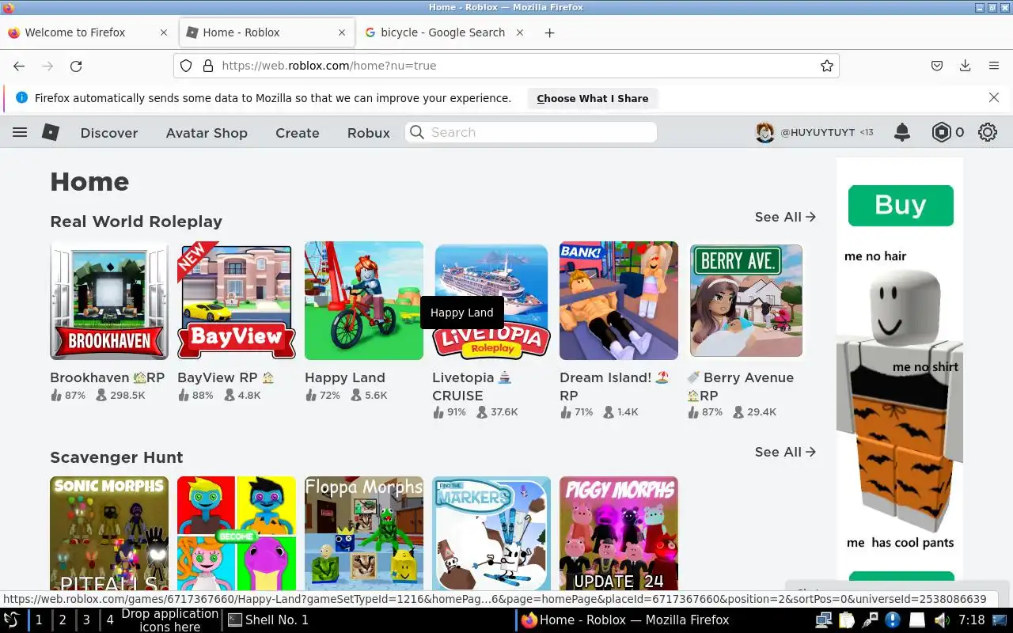This screenshot has height=633, width=1013.
Task: Switch to workspace 2 in taskbar
Action: [x=63, y=620]
